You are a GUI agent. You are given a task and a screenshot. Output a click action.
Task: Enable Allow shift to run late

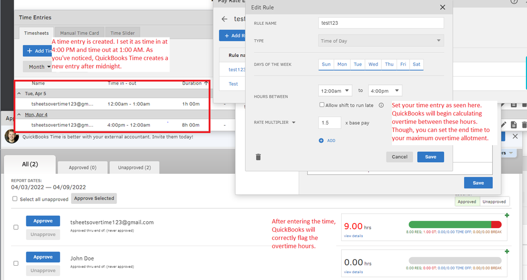pos(322,105)
